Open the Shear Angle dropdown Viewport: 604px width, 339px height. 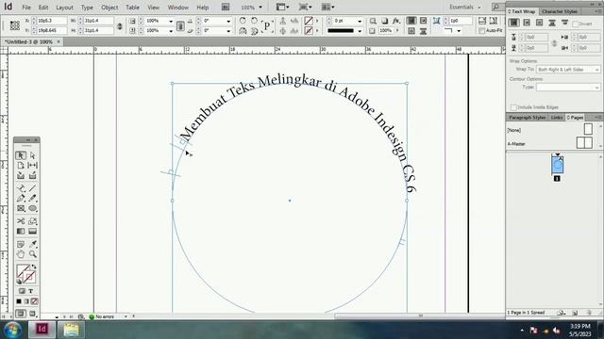[228, 31]
